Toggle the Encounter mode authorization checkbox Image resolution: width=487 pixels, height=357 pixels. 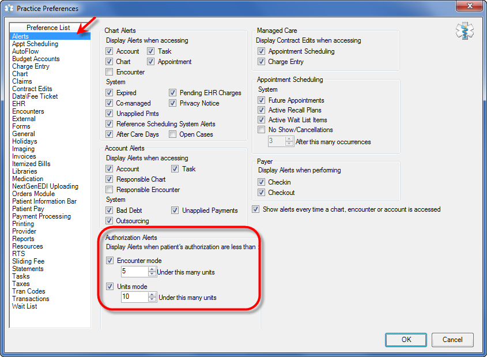click(x=110, y=260)
